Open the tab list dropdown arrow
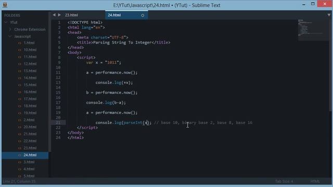 tap(329, 15)
